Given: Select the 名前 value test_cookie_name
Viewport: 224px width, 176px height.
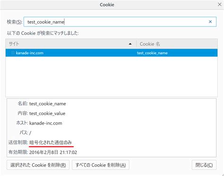Looking at the screenshot, I should coord(48,104).
